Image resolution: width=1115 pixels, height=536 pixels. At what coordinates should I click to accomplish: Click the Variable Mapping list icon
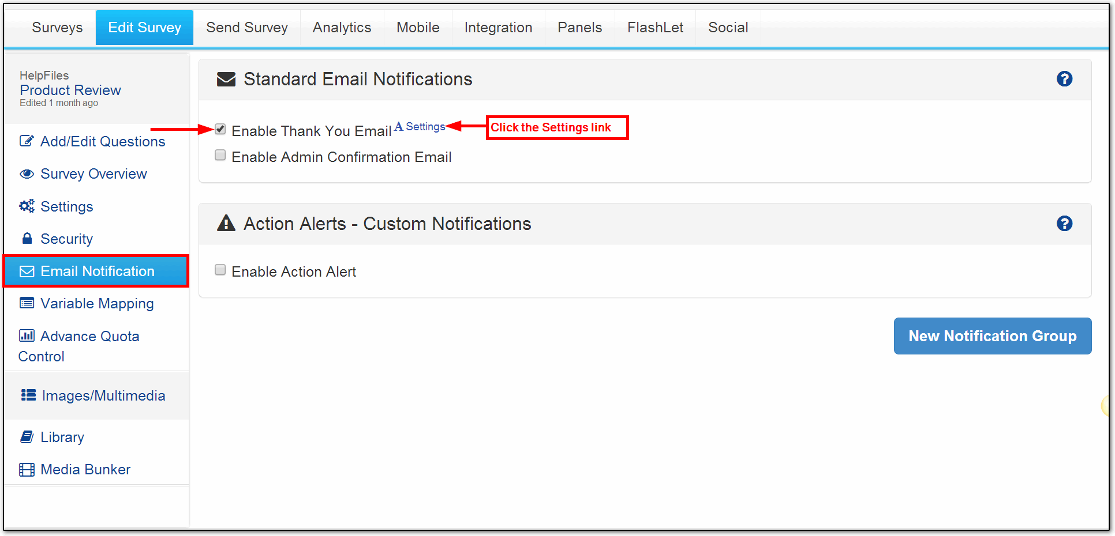point(27,303)
